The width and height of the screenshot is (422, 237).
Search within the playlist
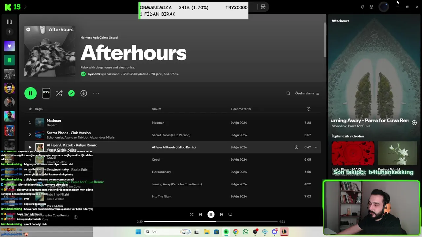[x=288, y=93]
